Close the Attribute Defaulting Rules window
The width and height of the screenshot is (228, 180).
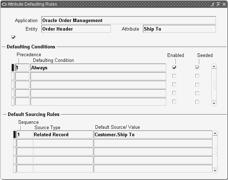tap(224, 4)
